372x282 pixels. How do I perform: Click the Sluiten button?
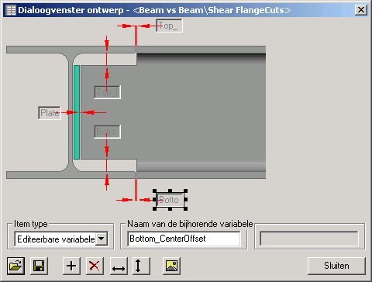click(x=336, y=266)
